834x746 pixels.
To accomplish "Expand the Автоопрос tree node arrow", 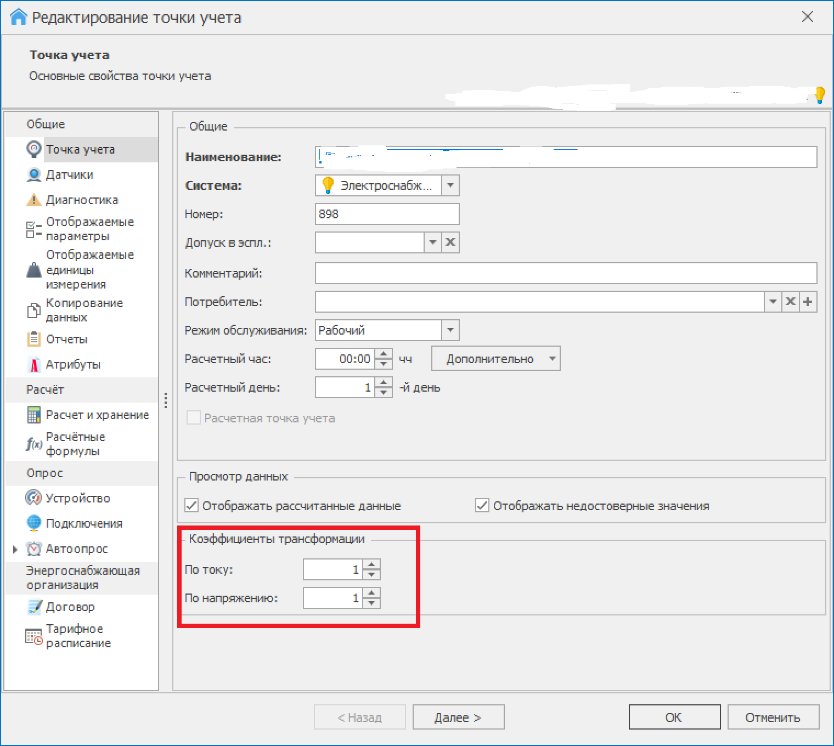I will click(x=15, y=549).
